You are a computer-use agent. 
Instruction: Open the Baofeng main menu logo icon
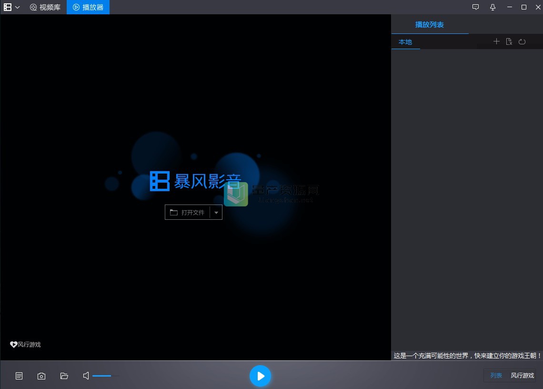tap(8, 7)
